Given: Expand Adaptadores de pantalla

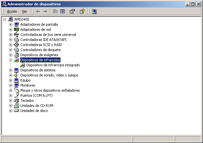Looking at the screenshot, I should pos(10,24).
